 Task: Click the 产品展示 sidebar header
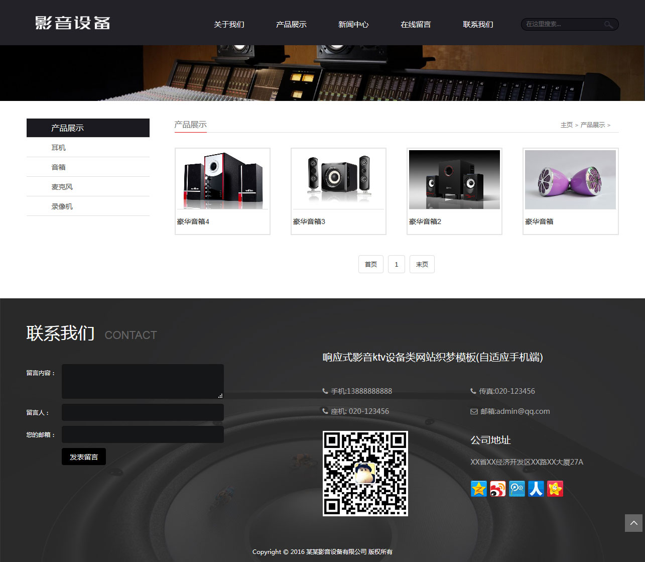88,128
